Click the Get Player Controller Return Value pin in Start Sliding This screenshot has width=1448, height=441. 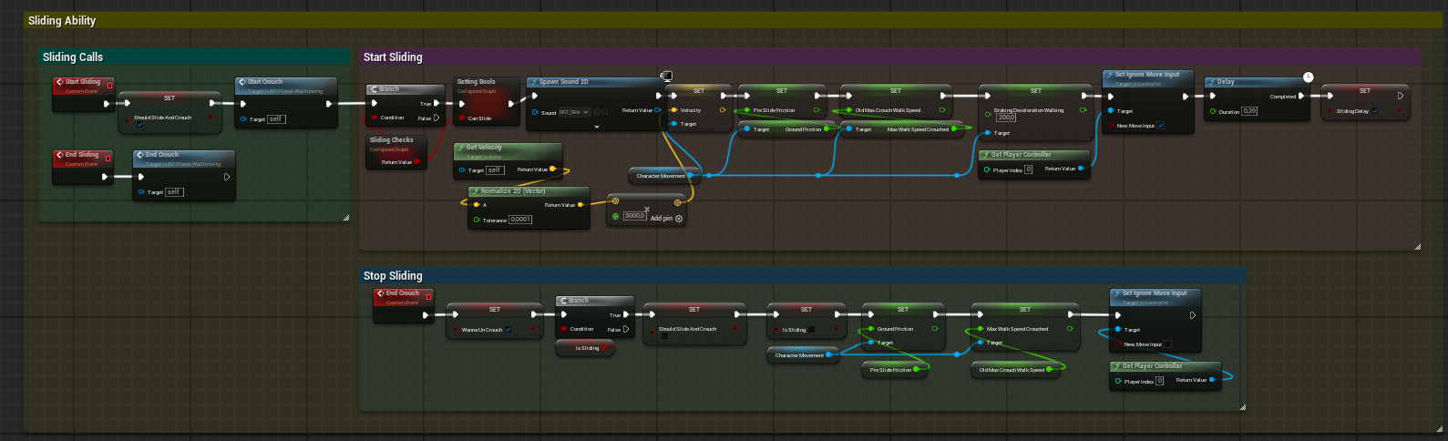(x=1081, y=169)
